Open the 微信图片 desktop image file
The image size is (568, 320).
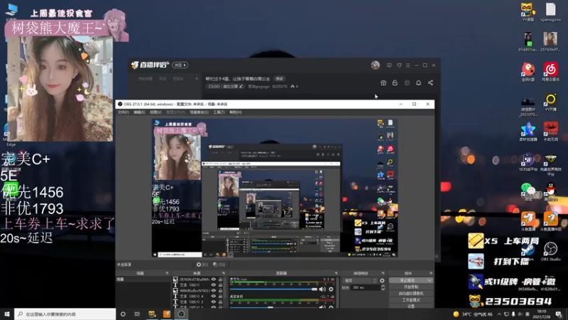click(x=528, y=106)
